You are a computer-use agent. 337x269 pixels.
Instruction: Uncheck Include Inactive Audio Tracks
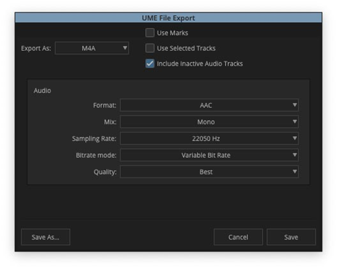150,63
